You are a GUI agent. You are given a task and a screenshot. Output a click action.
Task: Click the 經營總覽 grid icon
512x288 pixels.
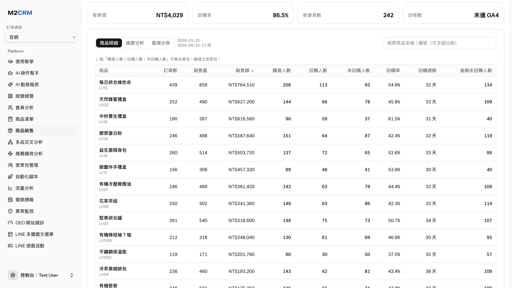[x=10, y=96]
